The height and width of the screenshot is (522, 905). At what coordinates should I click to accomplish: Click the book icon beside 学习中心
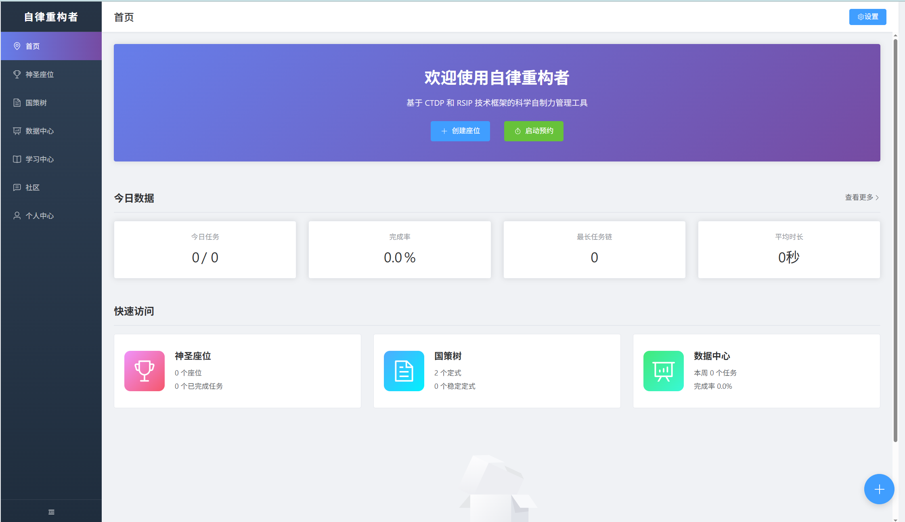(x=17, y=159)
